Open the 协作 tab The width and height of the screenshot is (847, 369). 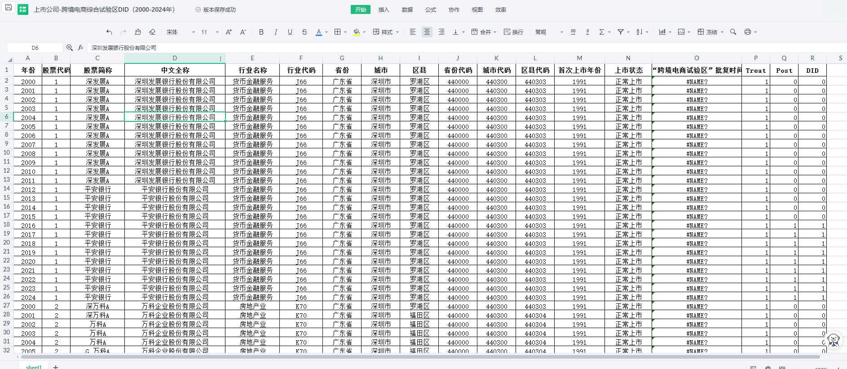454,9
